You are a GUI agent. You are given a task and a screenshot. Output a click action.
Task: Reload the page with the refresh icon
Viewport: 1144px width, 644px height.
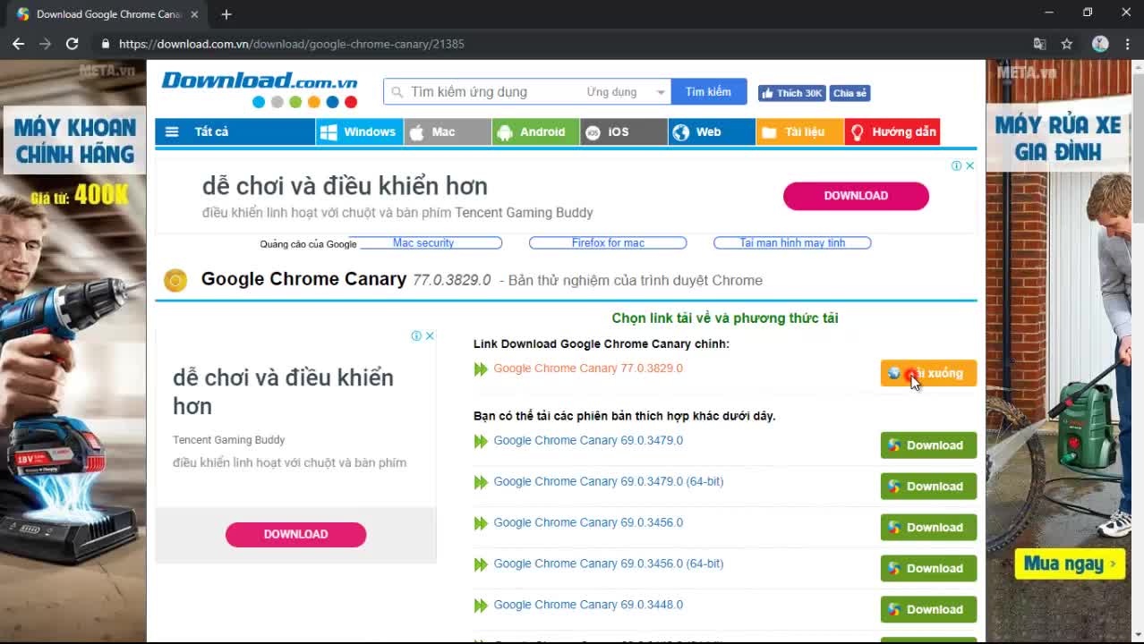73,44
